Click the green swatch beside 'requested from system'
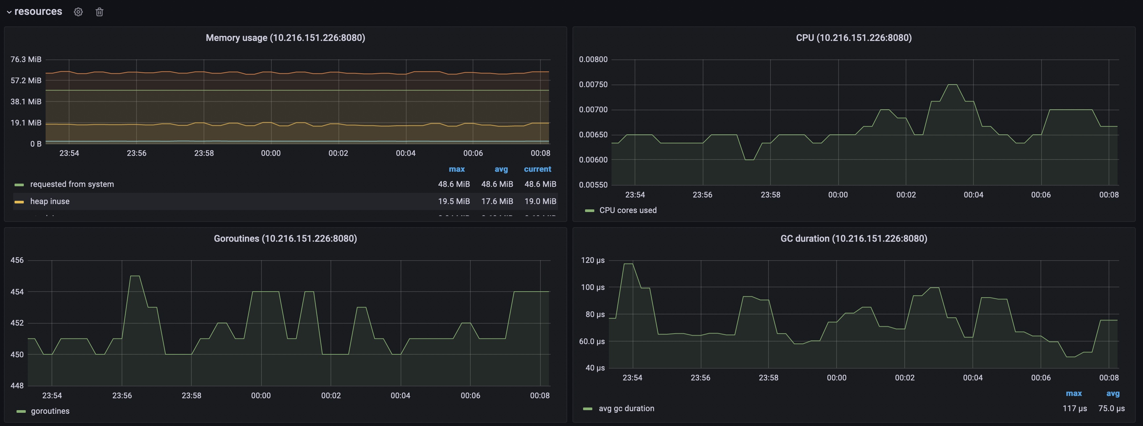1143x426 pixels. (19, 184)
